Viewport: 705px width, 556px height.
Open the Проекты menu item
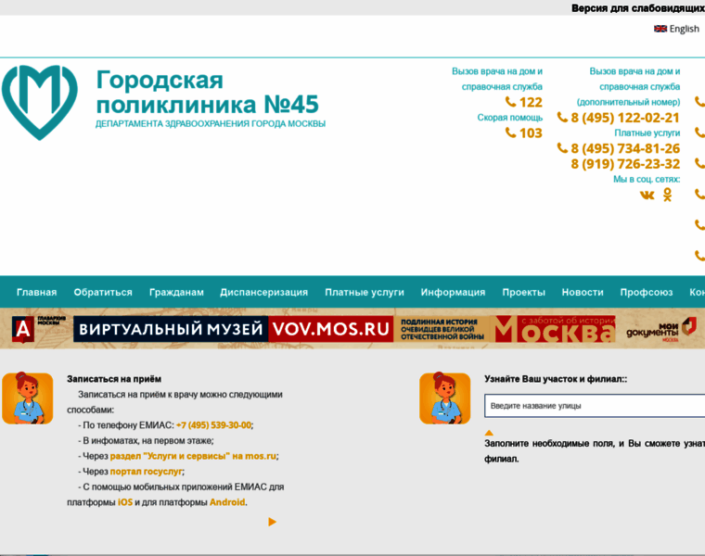pos(523,292)
